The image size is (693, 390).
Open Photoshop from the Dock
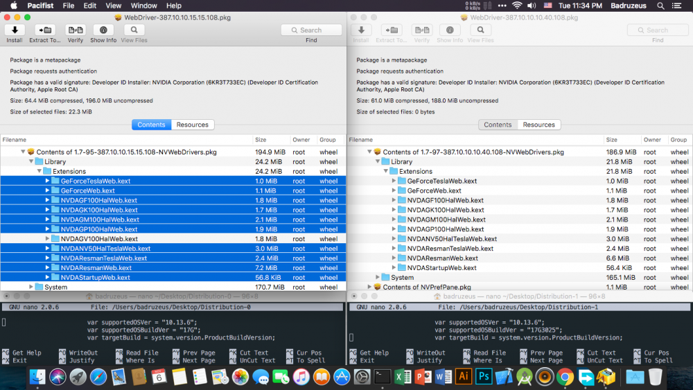(484, 377)
